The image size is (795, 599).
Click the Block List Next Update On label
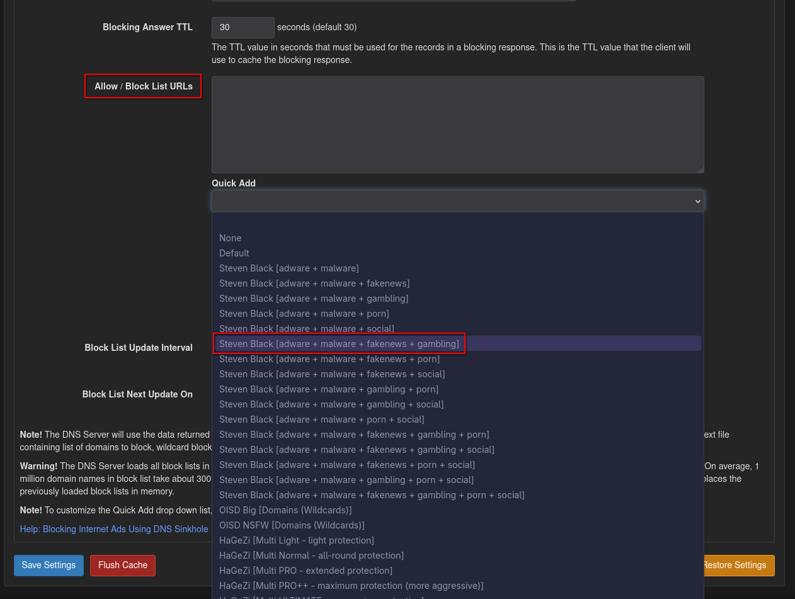137,394
